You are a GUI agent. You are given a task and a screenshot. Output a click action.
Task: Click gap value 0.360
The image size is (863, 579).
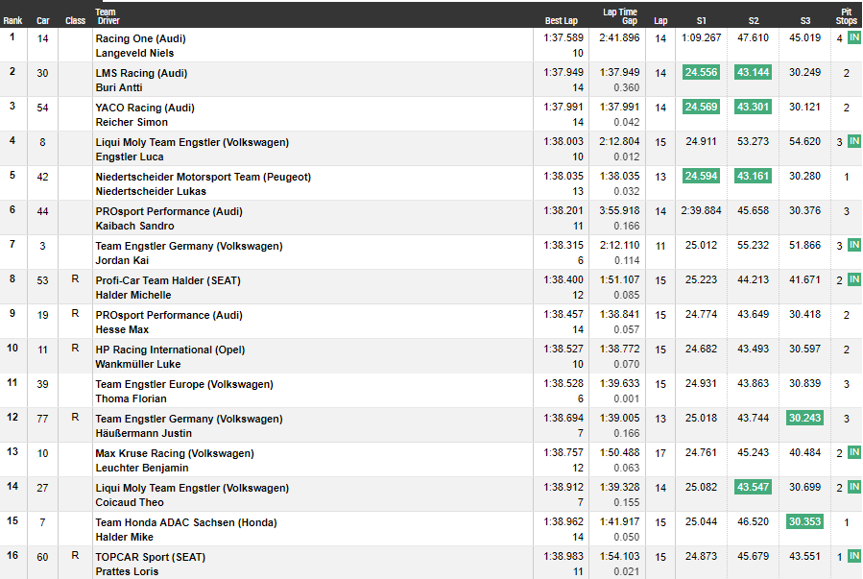pos(626,87)
